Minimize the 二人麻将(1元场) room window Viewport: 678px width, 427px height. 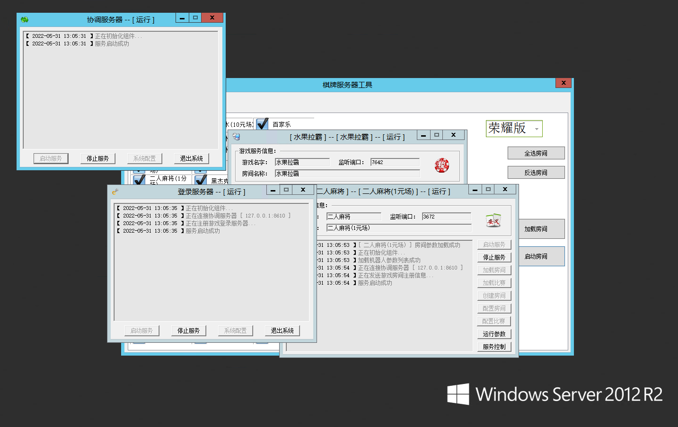click(x=475, y=189)
